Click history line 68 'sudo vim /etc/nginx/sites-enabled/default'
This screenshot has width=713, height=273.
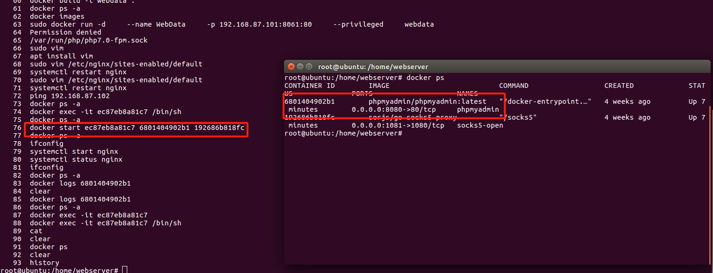[116, 64]
